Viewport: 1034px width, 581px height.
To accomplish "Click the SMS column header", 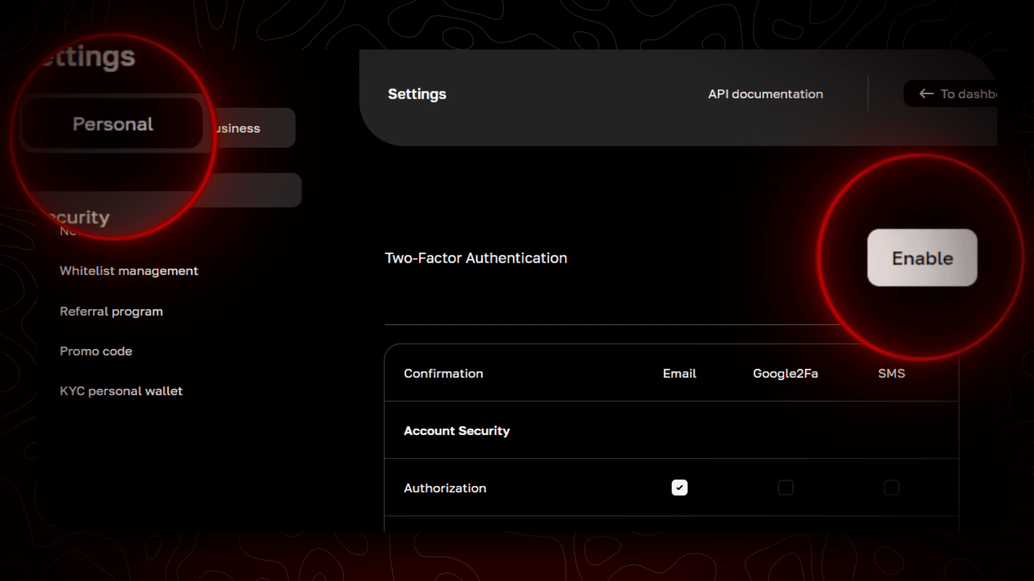I will tap(891, 373).
